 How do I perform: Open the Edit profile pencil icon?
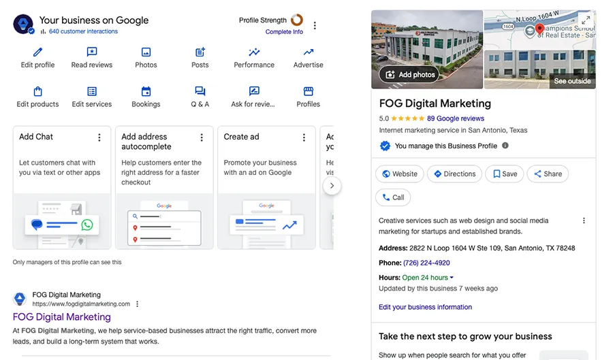point(37,52)
